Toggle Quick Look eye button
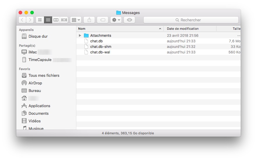The width and height of the screenshot is (257, 160). [129, 20]
